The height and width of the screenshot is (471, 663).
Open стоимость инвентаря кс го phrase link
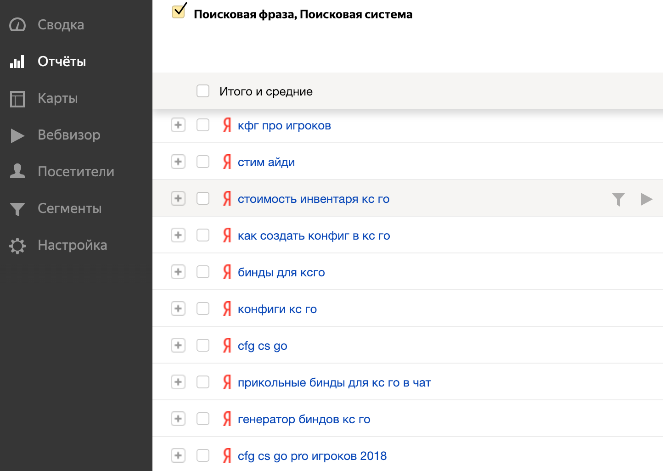coord(314,199)
